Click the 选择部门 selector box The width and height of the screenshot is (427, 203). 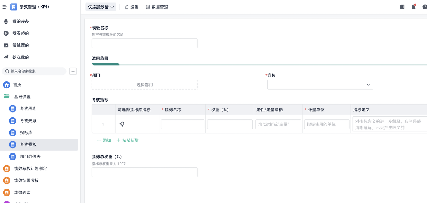(x=144, y=85)
